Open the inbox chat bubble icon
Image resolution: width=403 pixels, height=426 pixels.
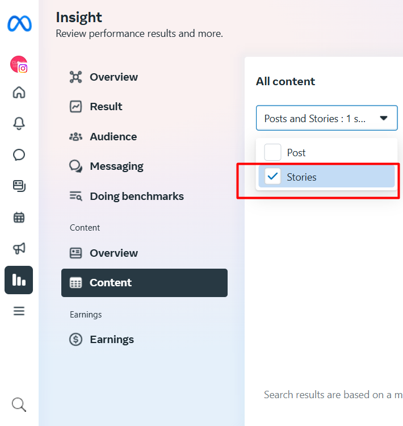click(x=19, y=155)
